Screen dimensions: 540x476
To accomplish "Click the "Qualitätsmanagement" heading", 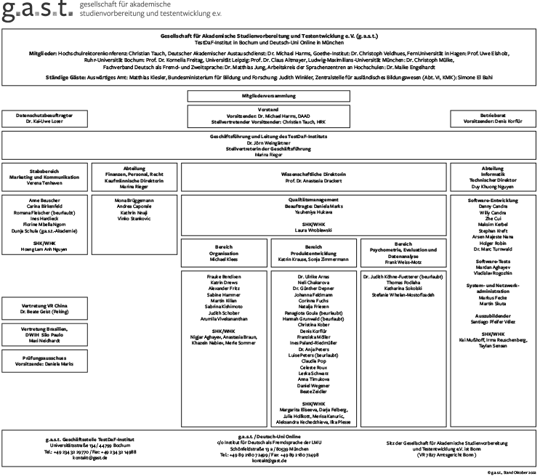I will pyautogui.click(x=313, y=200).
